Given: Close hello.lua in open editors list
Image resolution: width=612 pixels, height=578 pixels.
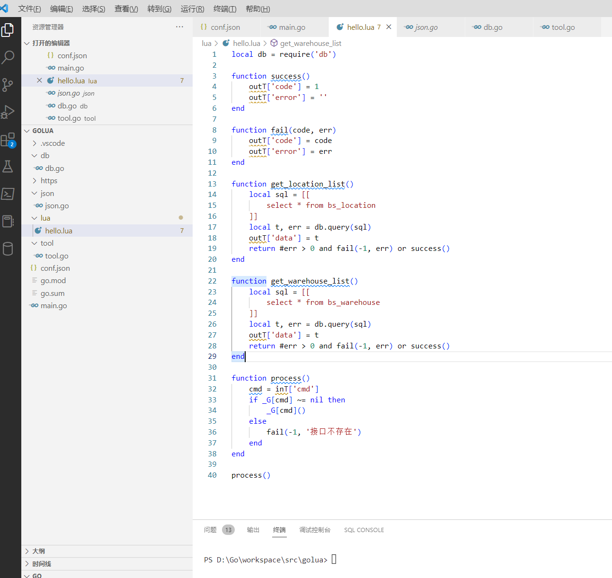Looking at the screenshot, I should [40, 80].
